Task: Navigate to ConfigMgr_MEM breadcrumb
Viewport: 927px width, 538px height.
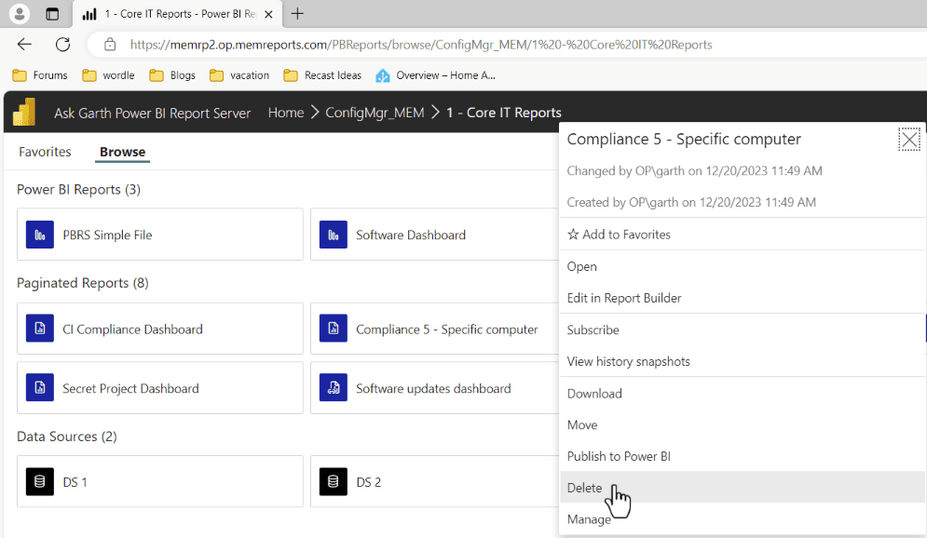Action: pos(375,113)
